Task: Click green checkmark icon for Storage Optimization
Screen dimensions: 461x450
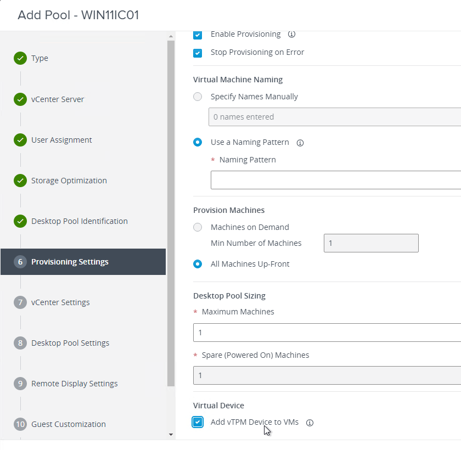Action: (x=20, y=181)
